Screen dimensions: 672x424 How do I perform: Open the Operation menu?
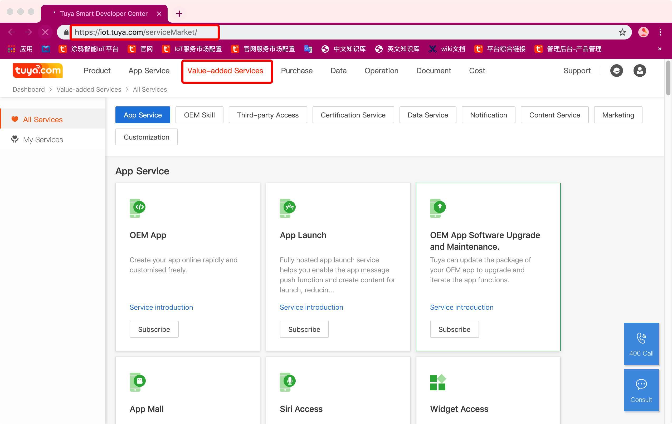(381, 71)
